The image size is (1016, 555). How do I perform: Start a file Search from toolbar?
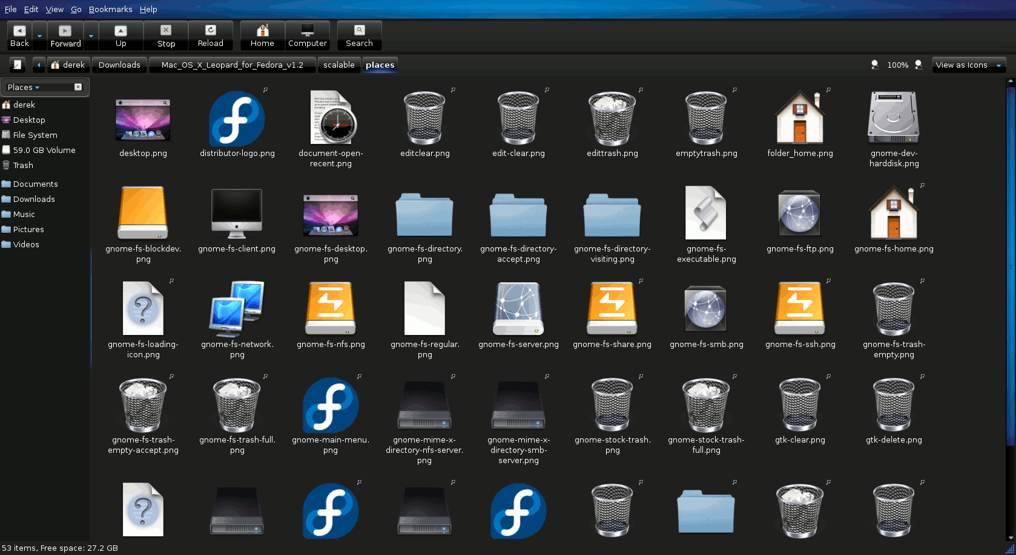pyautogui.click(x=360, y=36)
